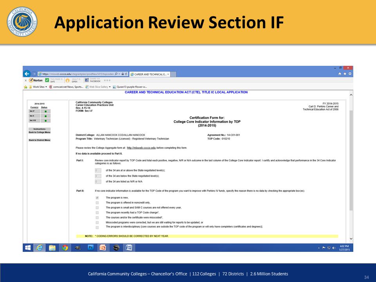This screenshot has width=376, height=282.
Task: Click the Sec IF green status square
Action: pyautogui.click(x=45, y=111)
